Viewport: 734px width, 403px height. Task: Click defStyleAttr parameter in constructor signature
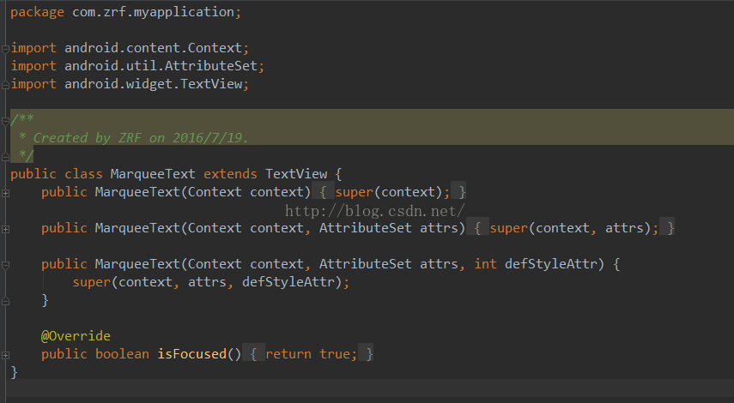[551, 264]
